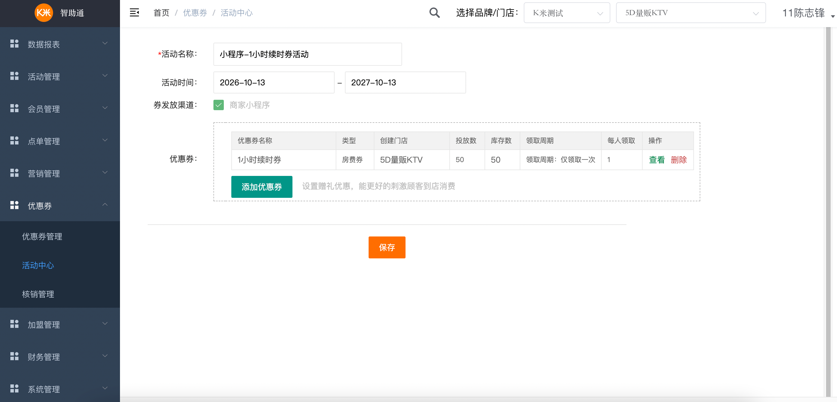Viewport: 837px width, 402px height.
Task: Expand the 会员管理 menu chevron
Action: pos(105,108)
